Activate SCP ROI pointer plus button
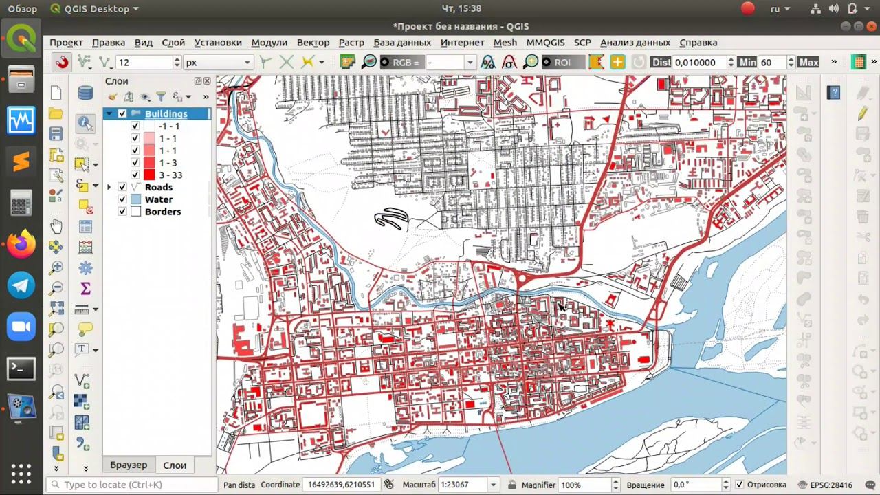 (617, 62)
